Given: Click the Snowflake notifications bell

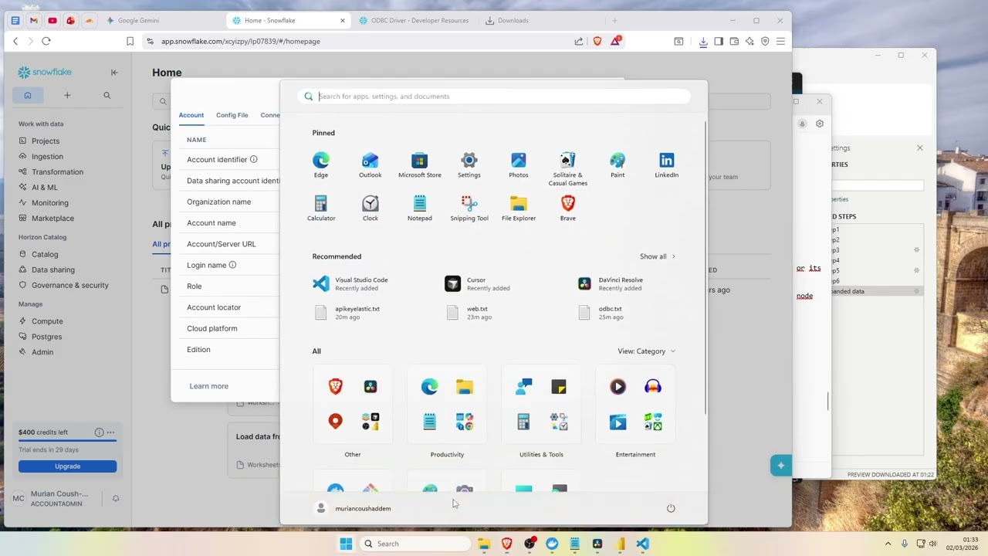Looking at the screenshot, I should [x=116, y=499].
